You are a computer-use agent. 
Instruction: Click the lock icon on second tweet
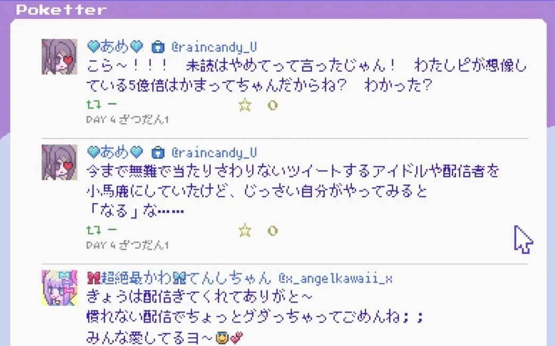pos(158,153)
